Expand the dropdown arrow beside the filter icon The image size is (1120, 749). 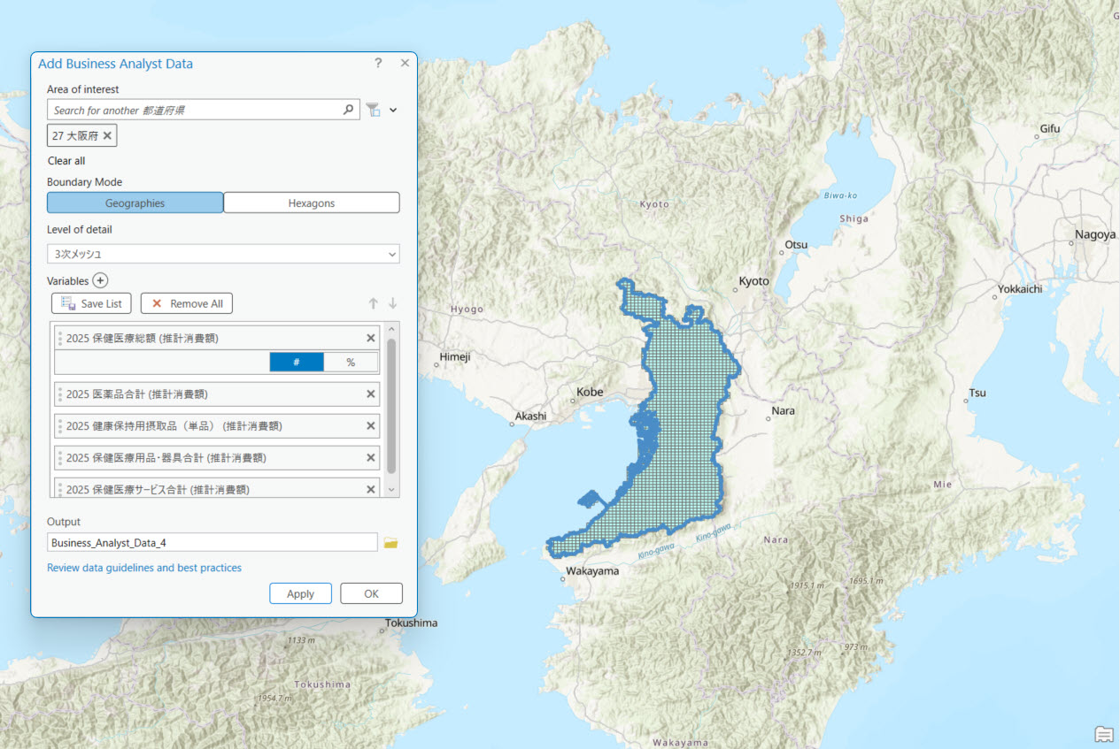point(393,111)
